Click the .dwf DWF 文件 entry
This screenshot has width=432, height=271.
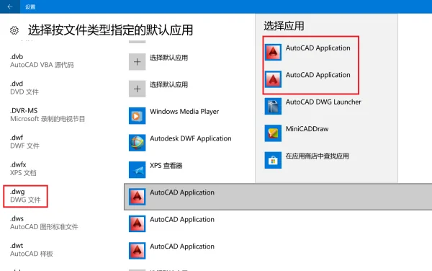(x=24, y=142)
